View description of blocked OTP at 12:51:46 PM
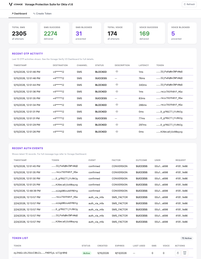 117,72
